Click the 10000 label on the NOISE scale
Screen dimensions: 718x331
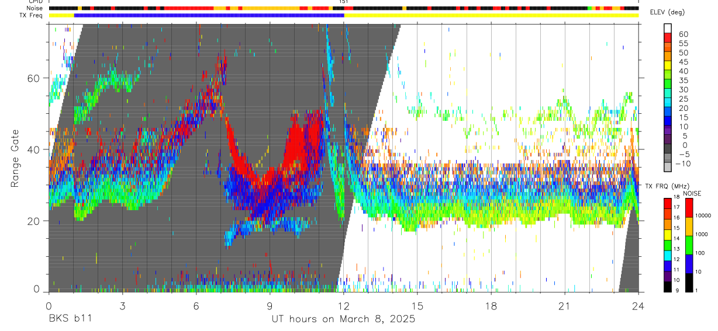pos(703,215)
